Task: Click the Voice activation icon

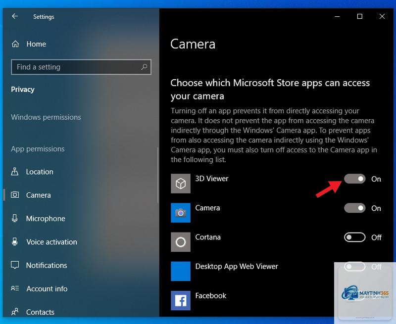Action: [x=15, y=242]
